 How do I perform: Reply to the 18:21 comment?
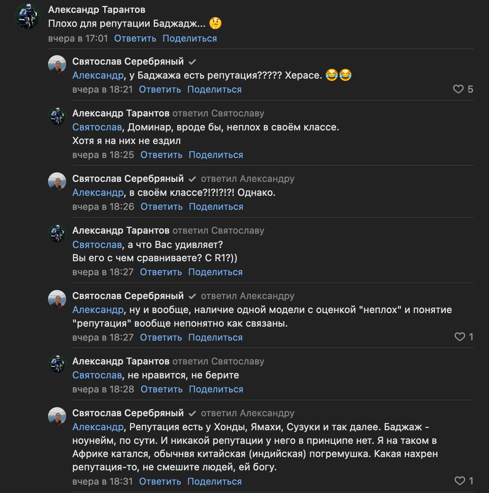[x=160, y=90]
